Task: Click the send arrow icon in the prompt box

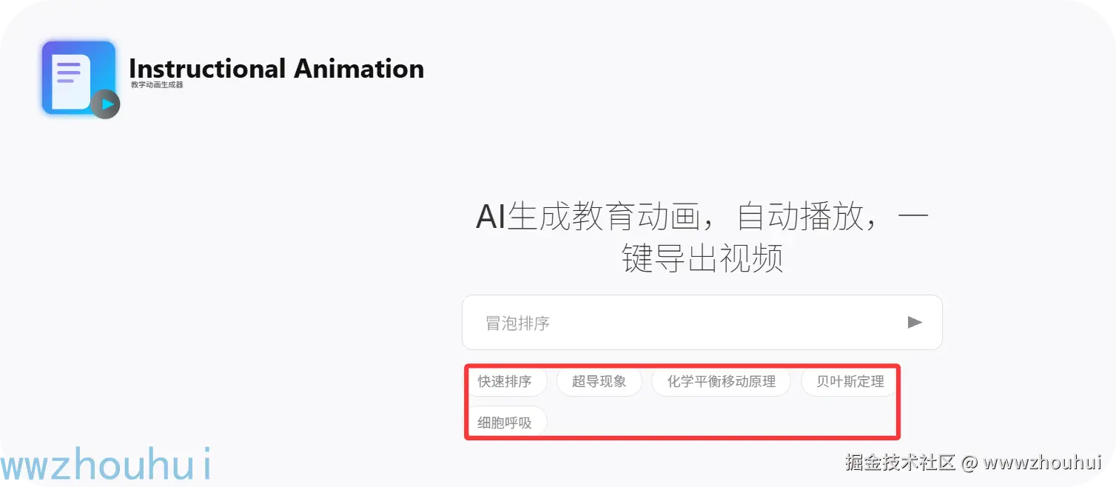Action: [915, 323]
